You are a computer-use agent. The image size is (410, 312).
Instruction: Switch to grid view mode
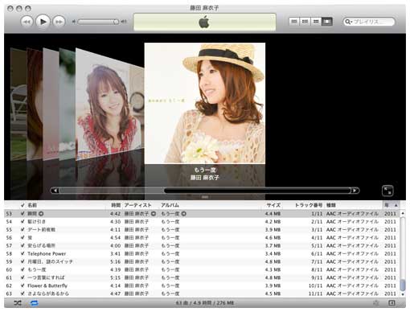316,22
